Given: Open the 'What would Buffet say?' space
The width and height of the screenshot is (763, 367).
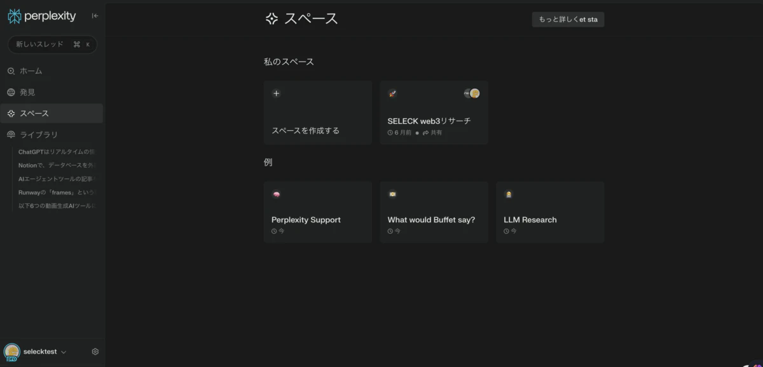Looking at the screenshot, I should pos(434,212).
